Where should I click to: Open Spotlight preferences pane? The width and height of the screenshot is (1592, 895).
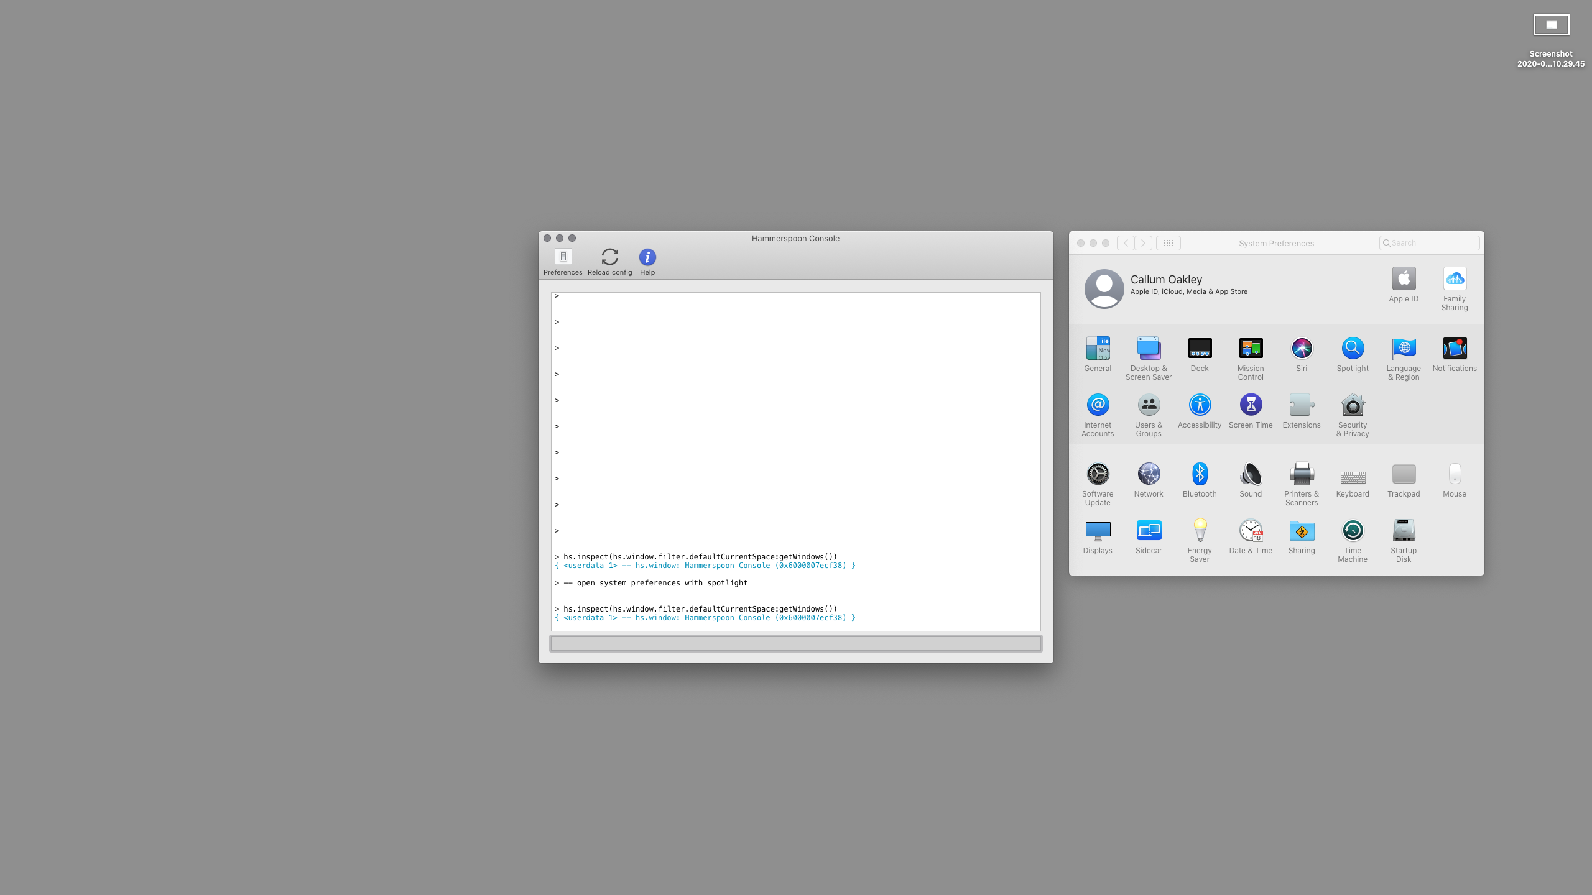(1353, 355)
